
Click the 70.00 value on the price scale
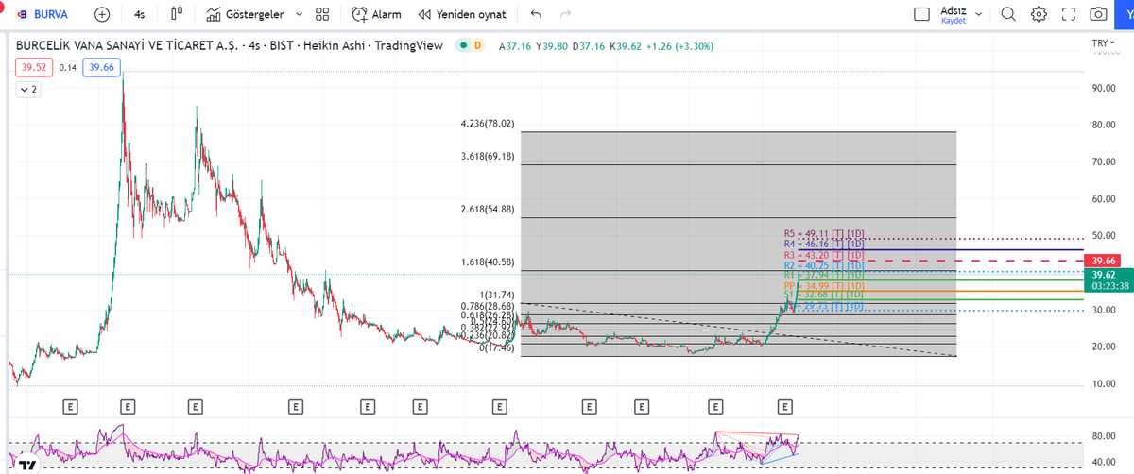[1103, 162]
